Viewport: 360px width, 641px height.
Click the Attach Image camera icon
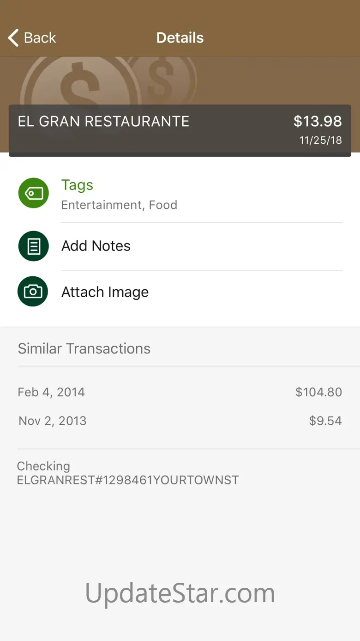click(x=33, y=292)
